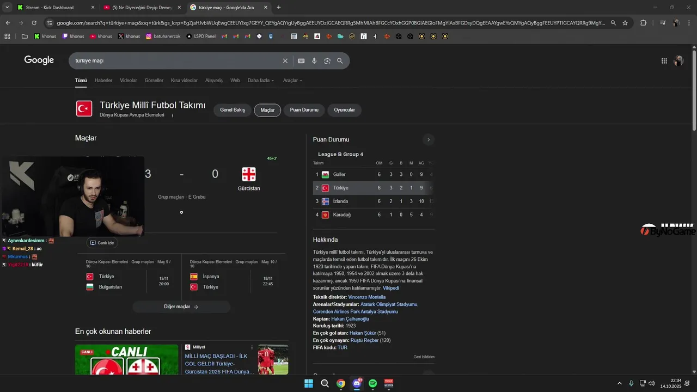This screenshot has height=392, width=697.
Task: Open the LSPD Panel bookmark
Action: click(x=201, y=36)
